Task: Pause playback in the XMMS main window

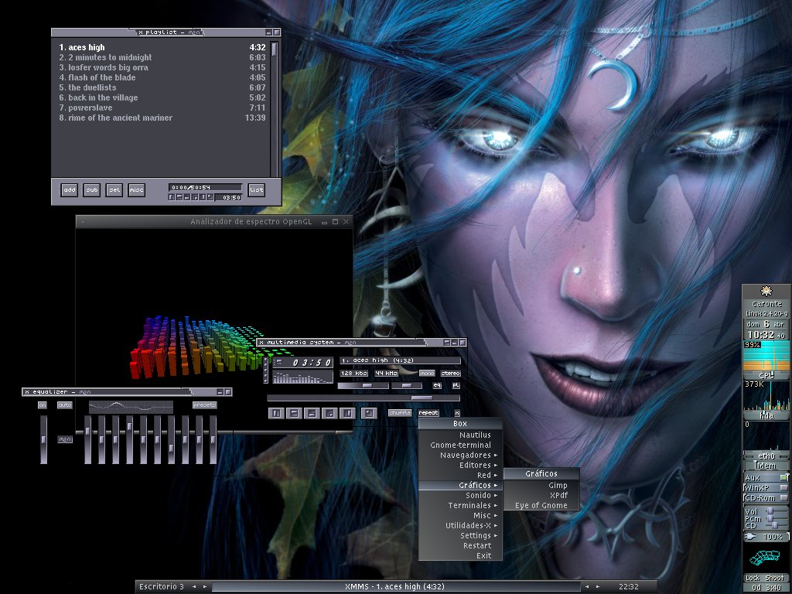Action: point(312,413)
